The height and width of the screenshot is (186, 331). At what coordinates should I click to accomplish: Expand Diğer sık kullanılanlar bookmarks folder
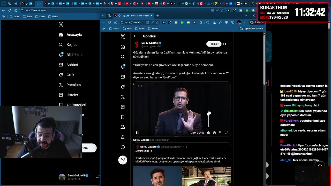click(251, 29)
